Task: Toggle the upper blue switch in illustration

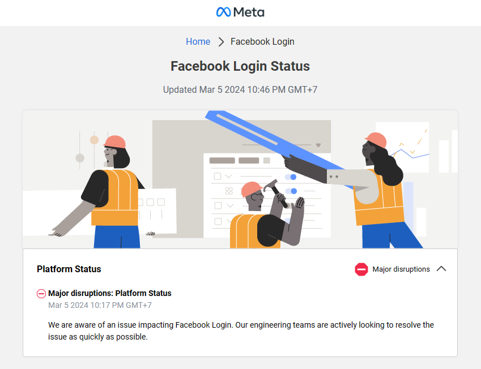Action: [291, 177]
